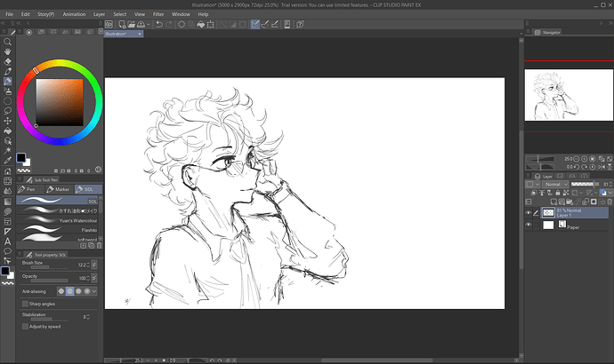614x364 pixels.
Task: Open the Animation menu
Action: click(x=74, y=14)
